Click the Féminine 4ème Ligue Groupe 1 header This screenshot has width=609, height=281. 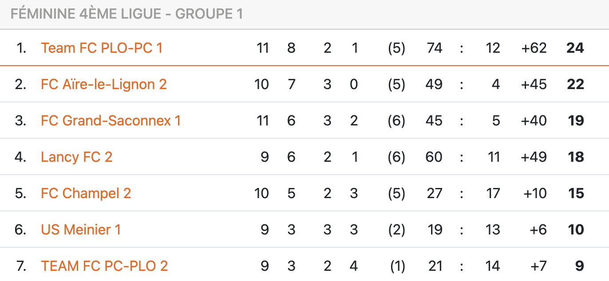pyautogui.click(x=127, y=14)
